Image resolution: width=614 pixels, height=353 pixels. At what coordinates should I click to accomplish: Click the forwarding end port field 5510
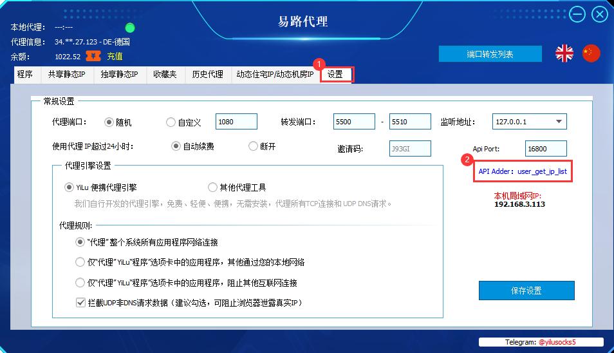point(411,122)
